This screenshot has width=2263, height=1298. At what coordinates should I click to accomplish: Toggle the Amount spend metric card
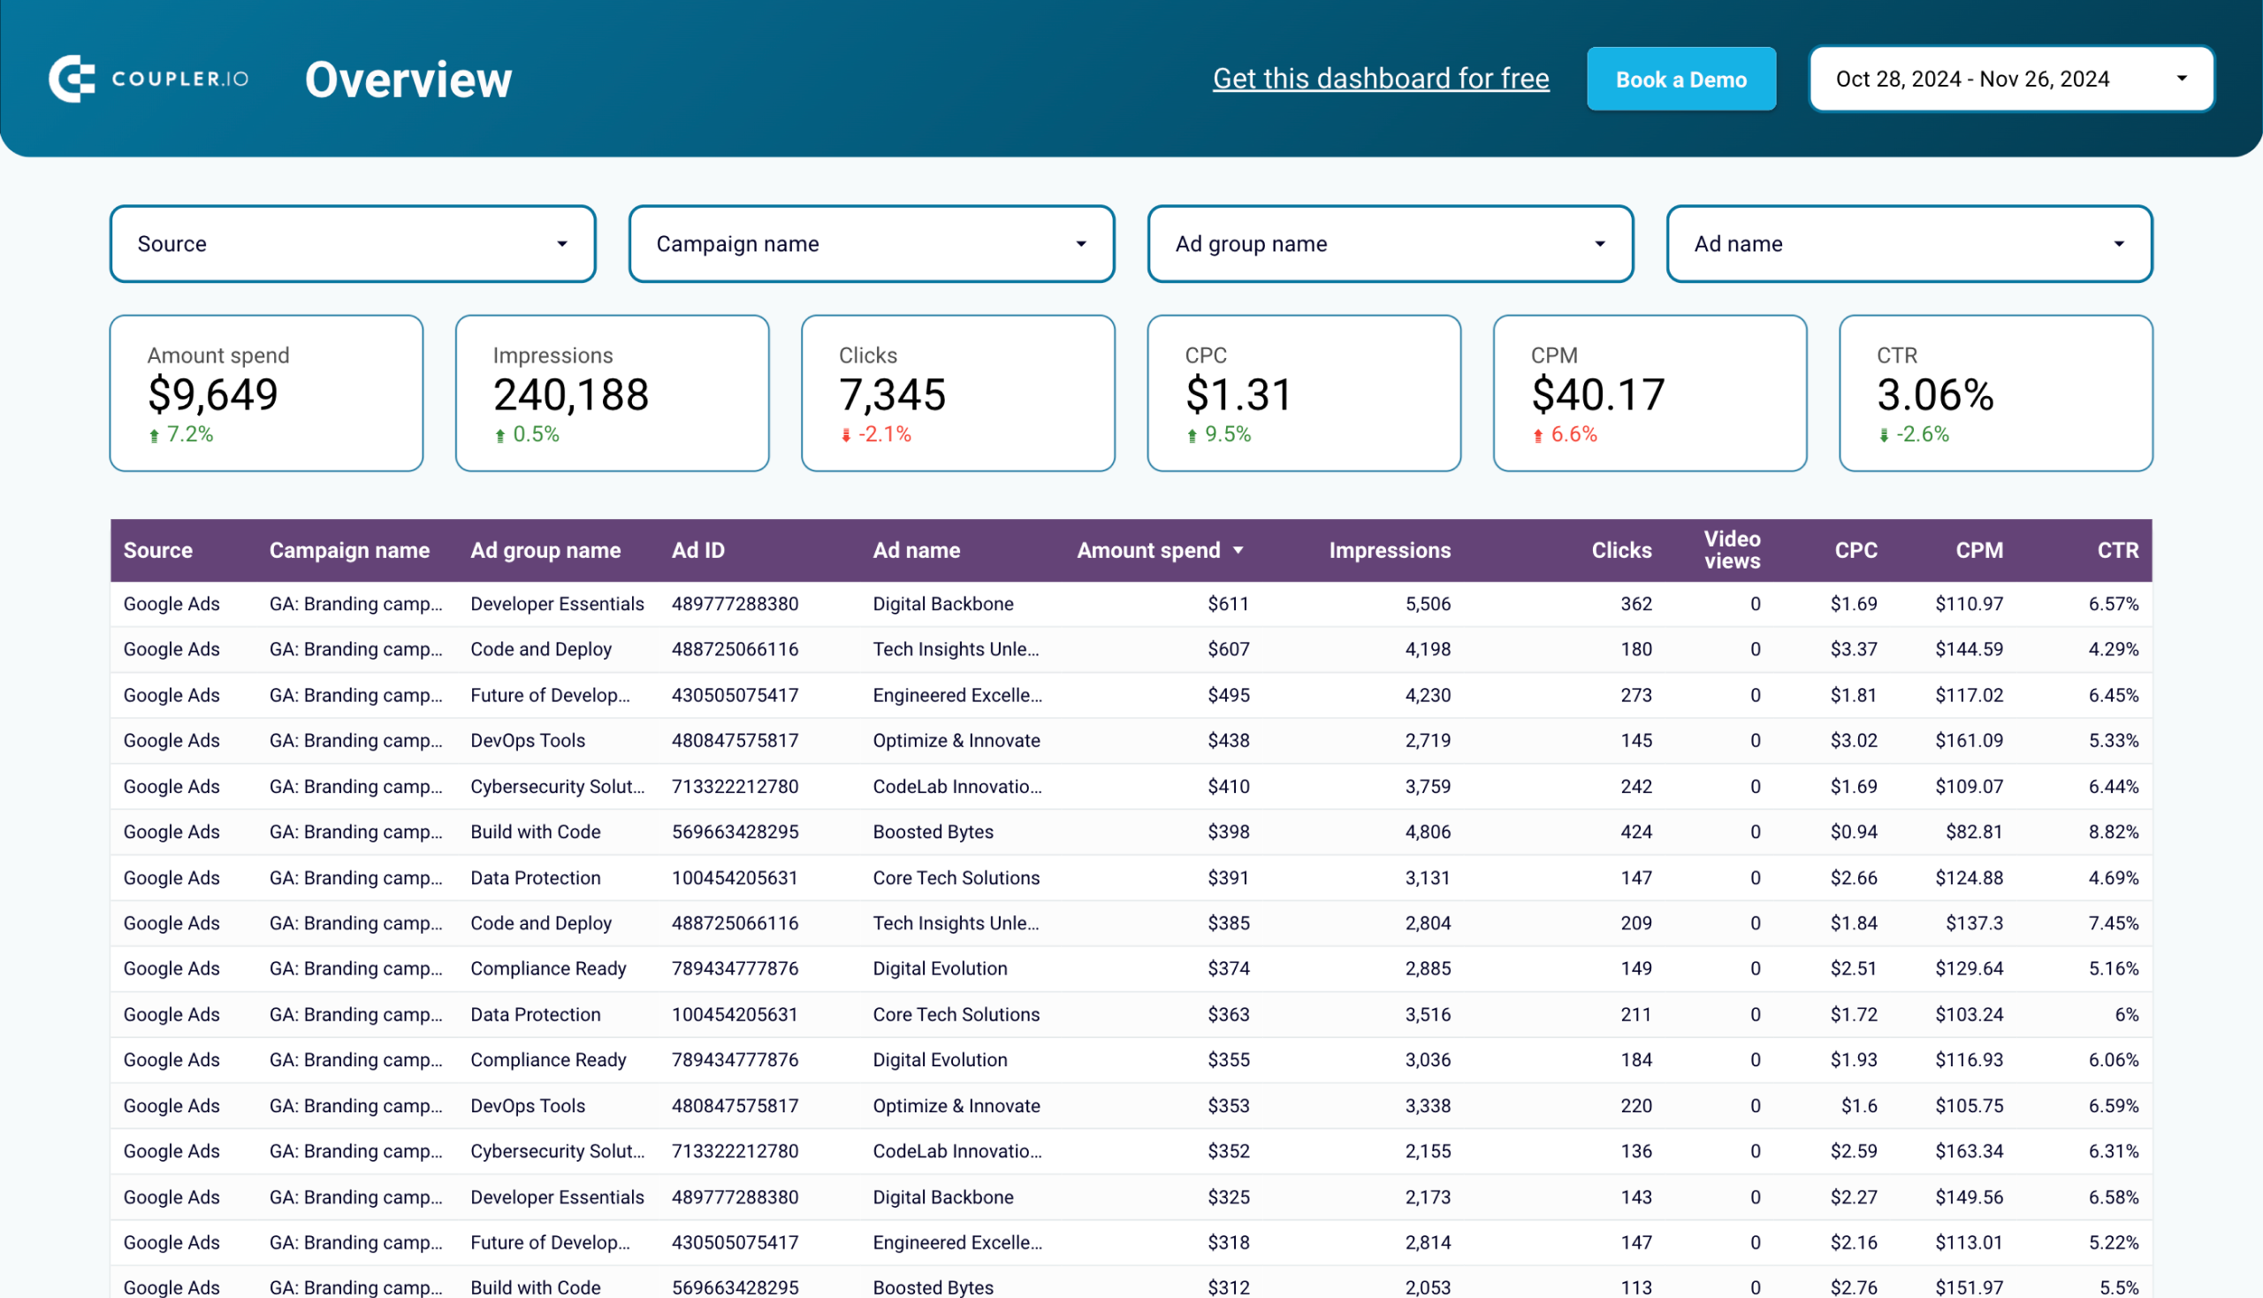266,392
